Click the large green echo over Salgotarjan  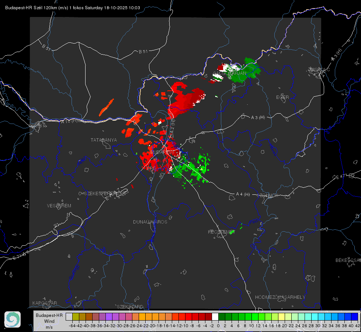click(x=244, y=71)
